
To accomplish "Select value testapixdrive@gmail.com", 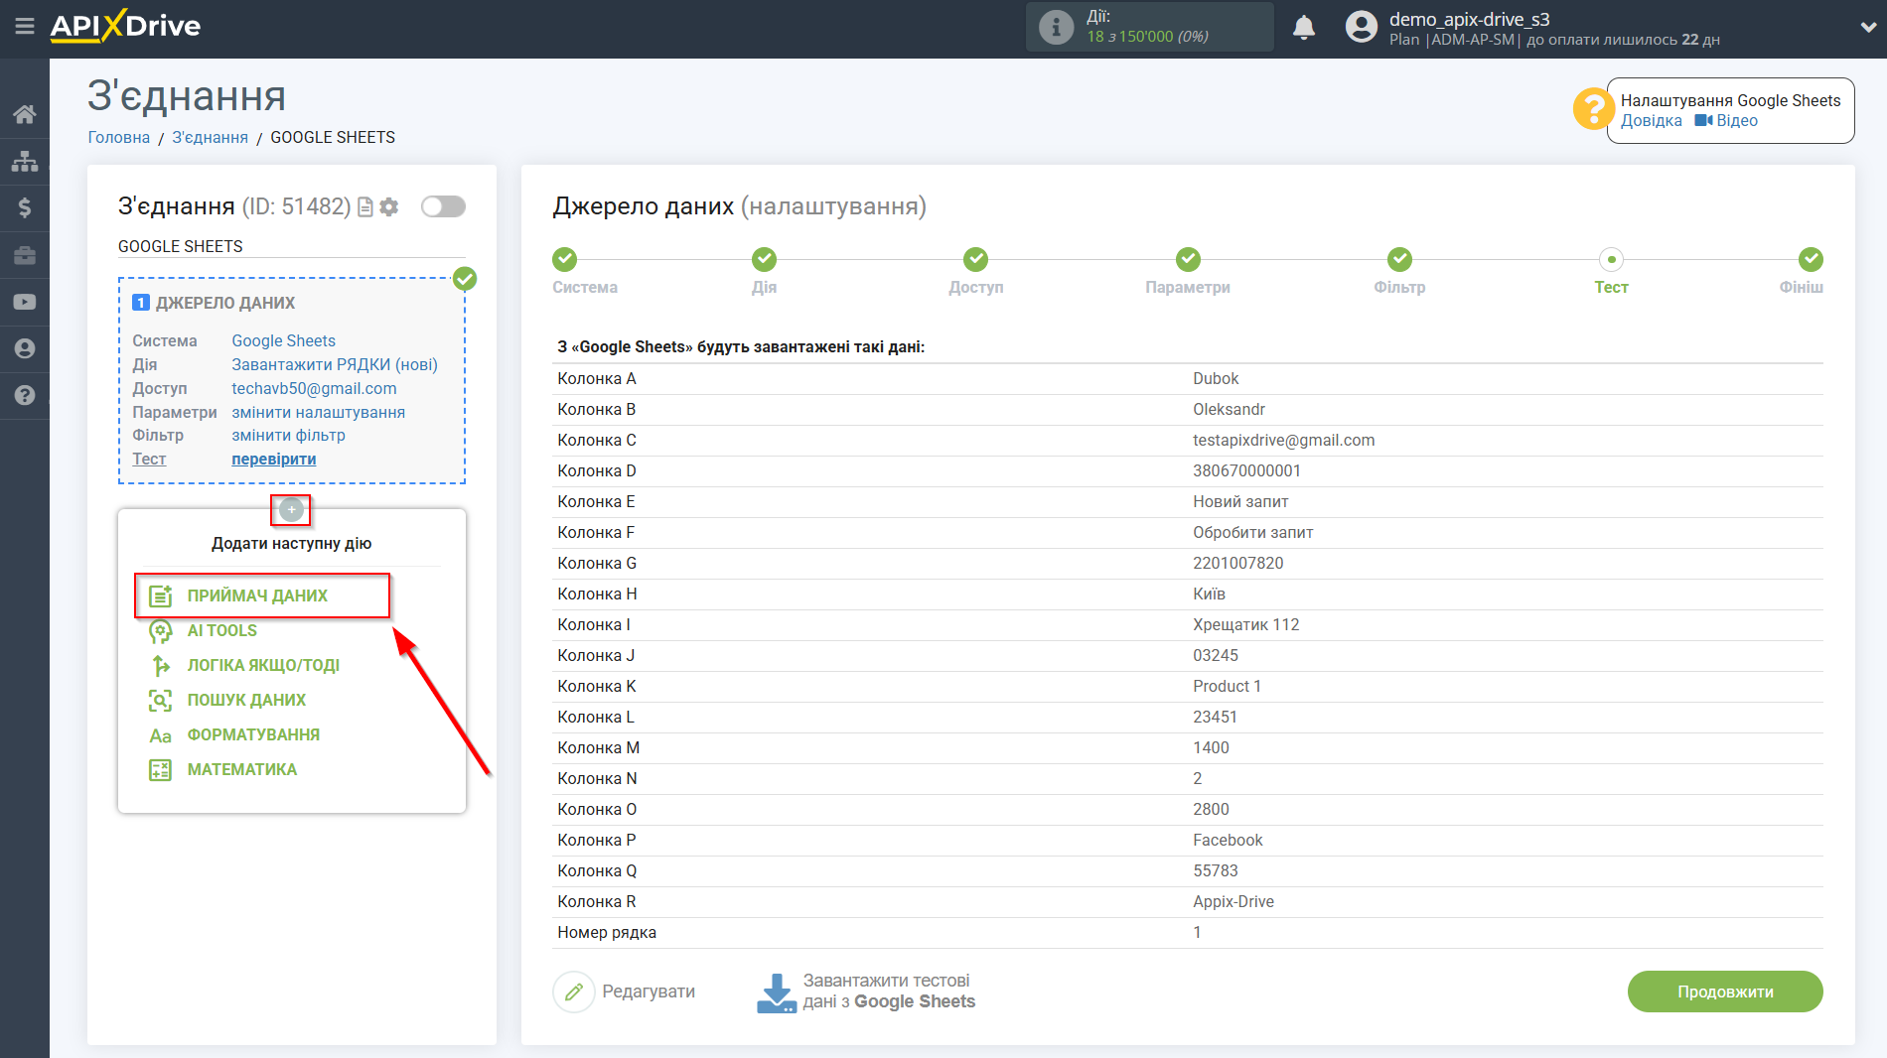I will [1283, 440].
